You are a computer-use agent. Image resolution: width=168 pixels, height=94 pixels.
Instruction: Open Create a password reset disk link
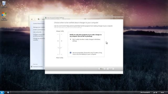39,30
